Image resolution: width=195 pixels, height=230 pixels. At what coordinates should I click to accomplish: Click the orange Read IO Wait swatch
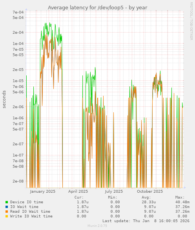(x=7, y=212)
